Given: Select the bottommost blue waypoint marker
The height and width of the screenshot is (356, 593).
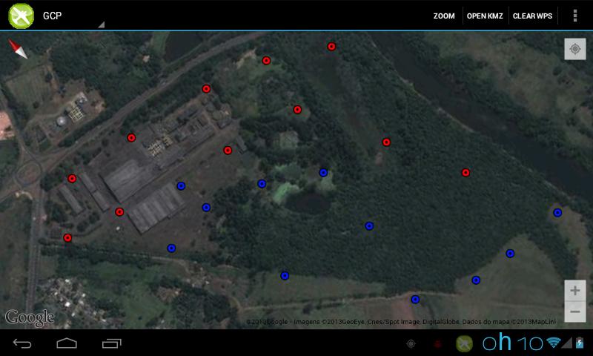Looking at the screenshot, I should pos(415,299).
